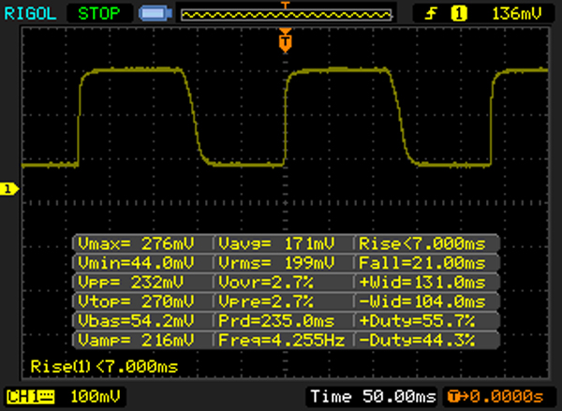Select the Vpp= 232mV measurement
The image size is (562, 411).
click(x=131, y=282)
